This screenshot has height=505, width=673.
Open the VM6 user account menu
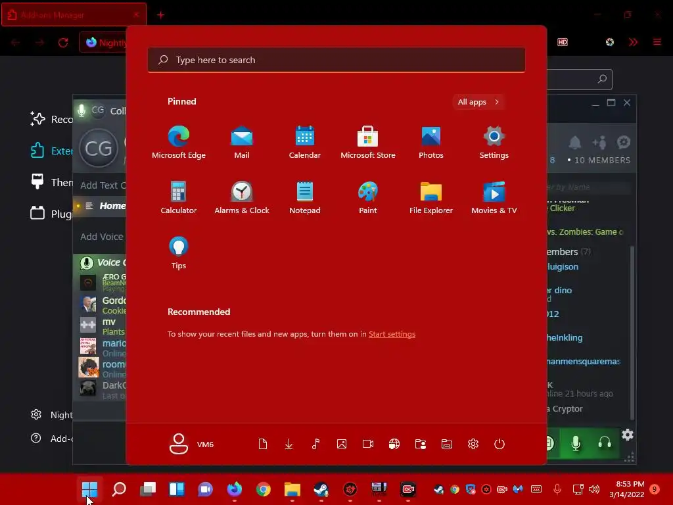pos(191,444)
